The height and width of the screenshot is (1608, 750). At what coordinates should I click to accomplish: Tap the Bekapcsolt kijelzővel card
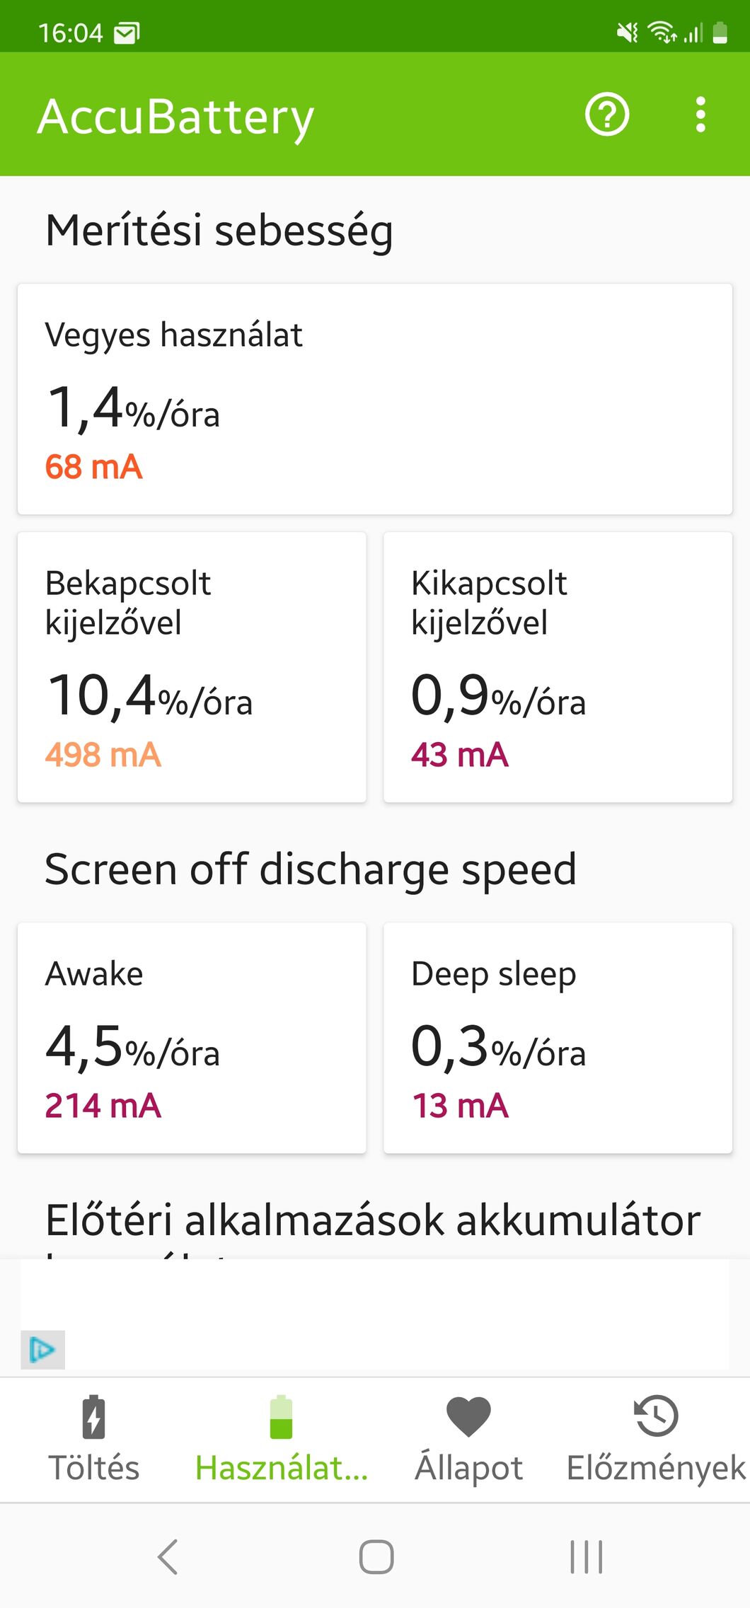[x=192, y=667]
